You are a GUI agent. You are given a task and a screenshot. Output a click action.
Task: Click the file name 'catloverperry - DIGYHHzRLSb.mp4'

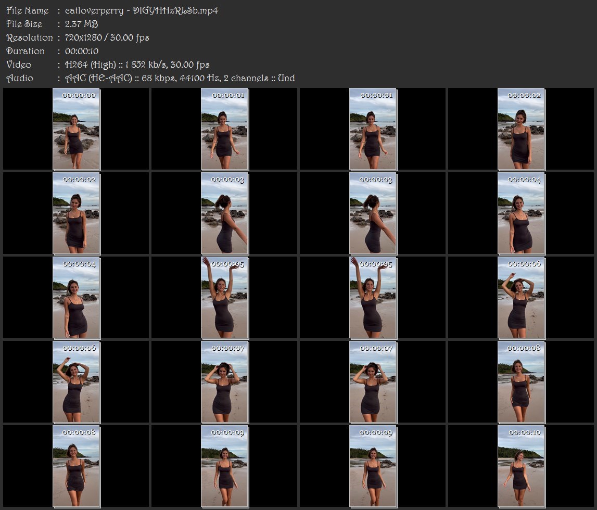coord(141,10)
